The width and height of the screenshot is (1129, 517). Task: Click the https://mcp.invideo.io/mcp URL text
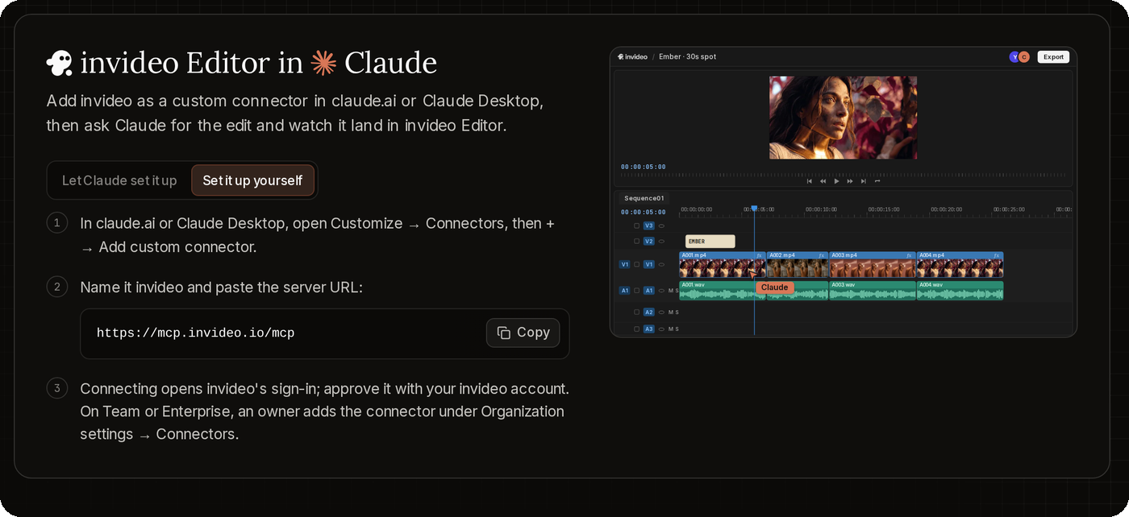coord(195,333)
